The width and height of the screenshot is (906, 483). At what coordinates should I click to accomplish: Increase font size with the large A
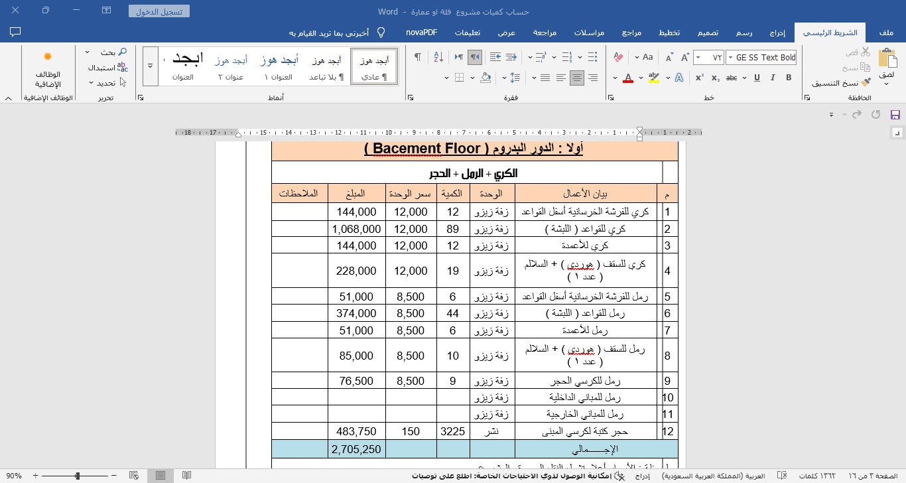tap(684, 58)
